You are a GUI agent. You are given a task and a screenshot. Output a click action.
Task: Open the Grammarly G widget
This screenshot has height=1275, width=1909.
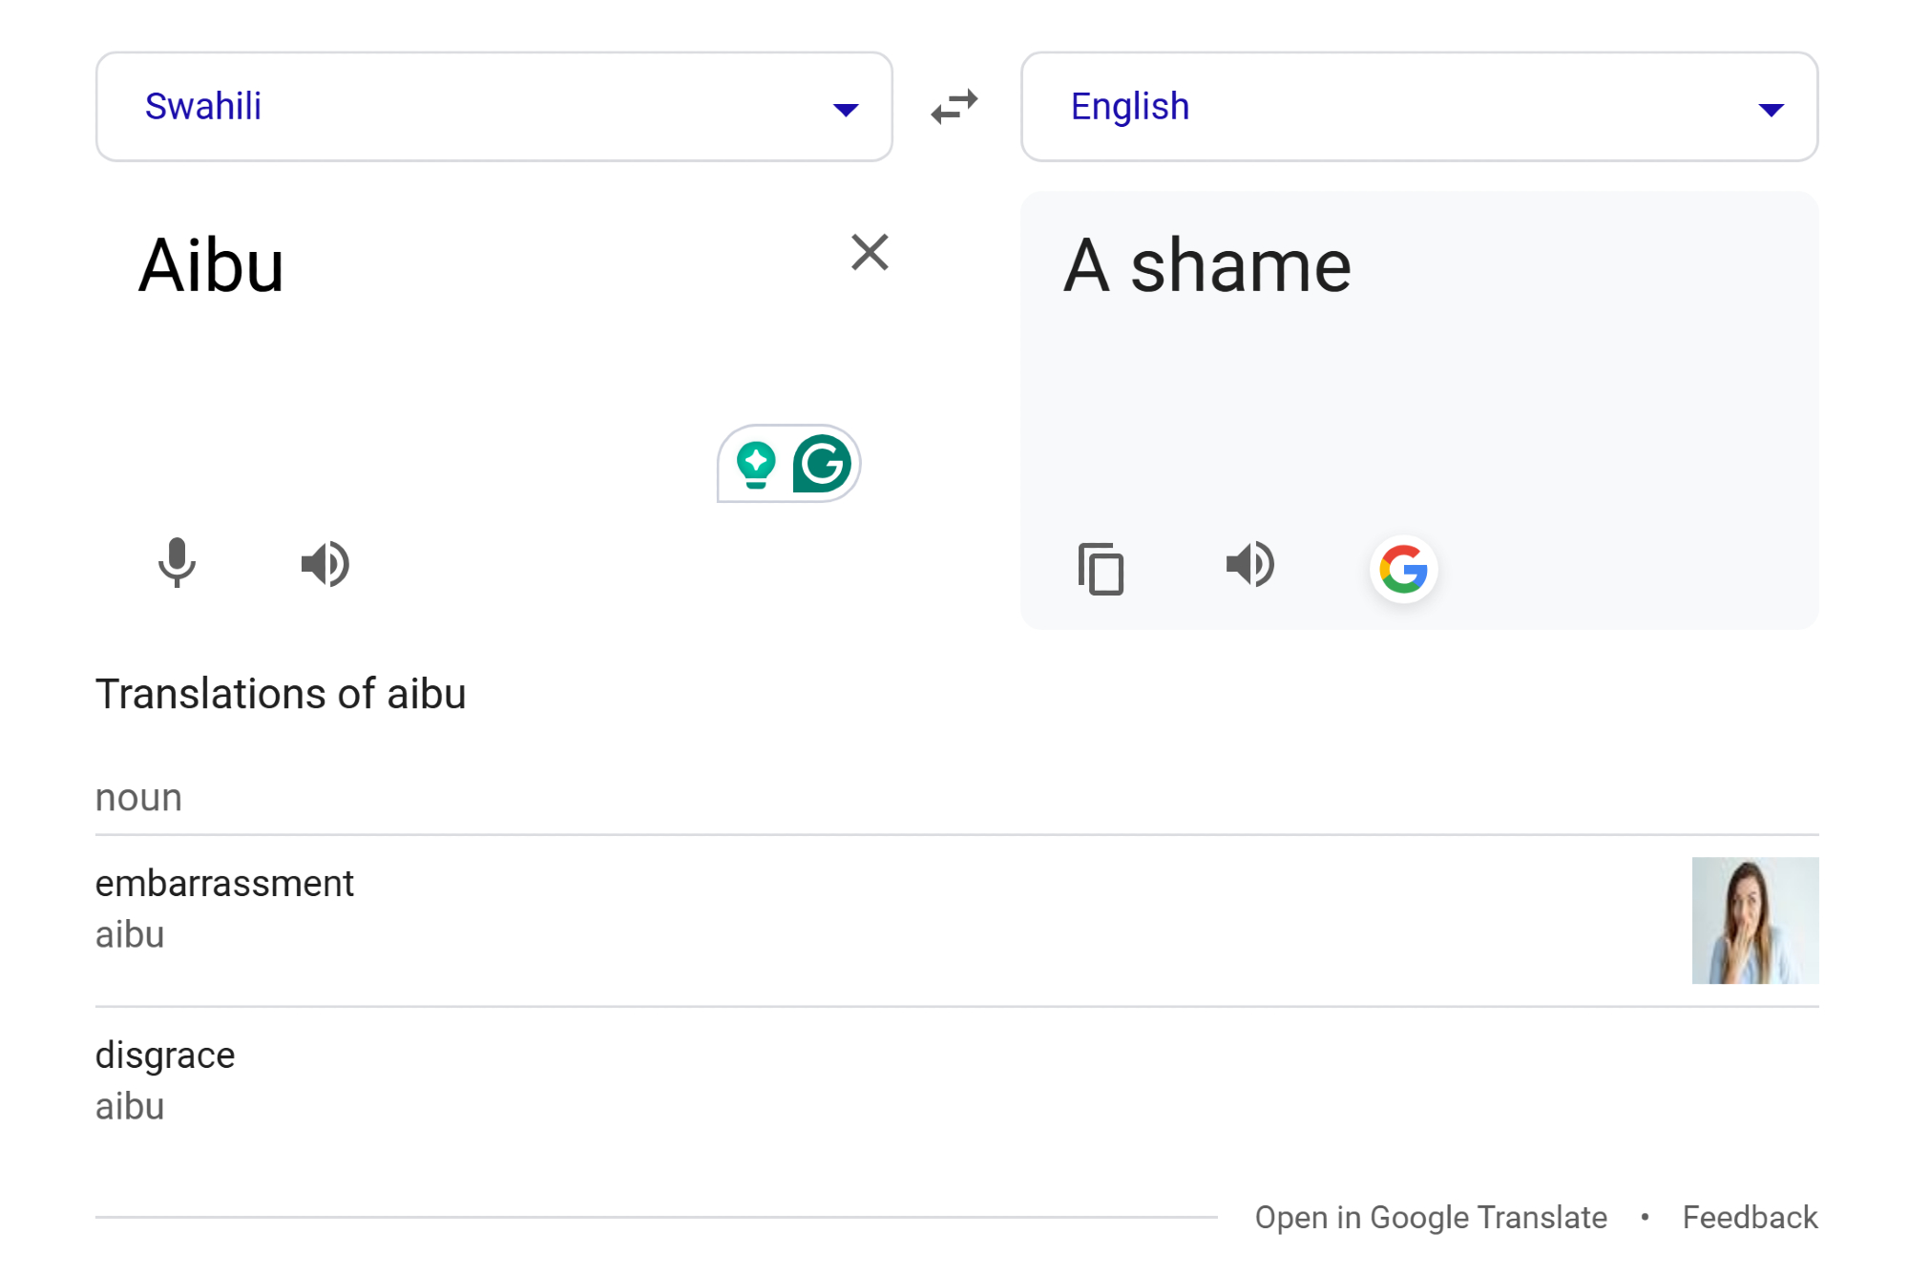click(822, 464)
